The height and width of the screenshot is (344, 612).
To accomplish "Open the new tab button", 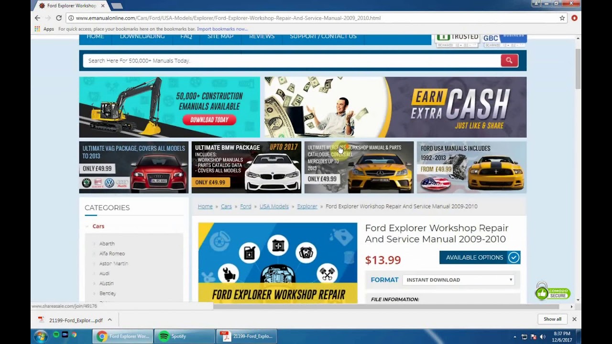I will (x=117, y=6).
